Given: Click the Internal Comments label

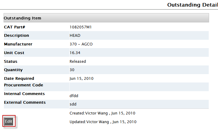Looking at the screenshot, I should pyautogui.click(x=24, y=94).
